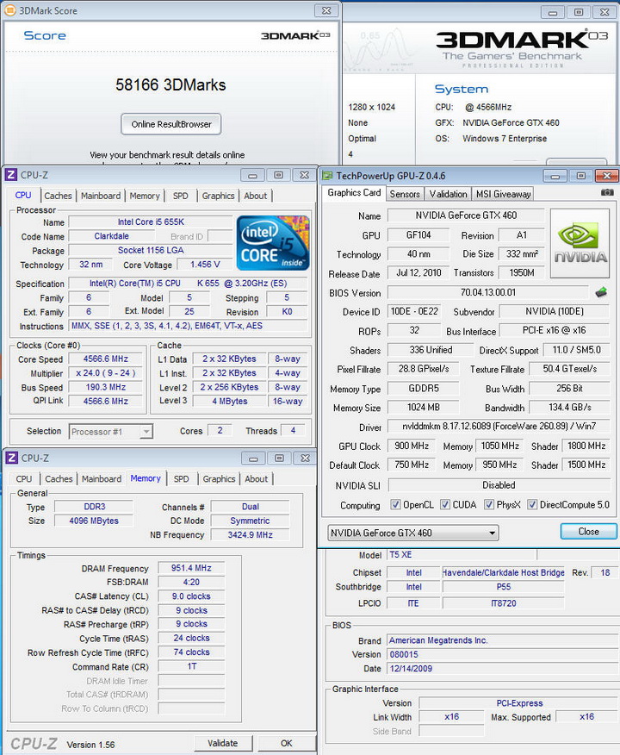Minimize the GPU-Z window
Screen dimensions: 620x755
[555, 176]
